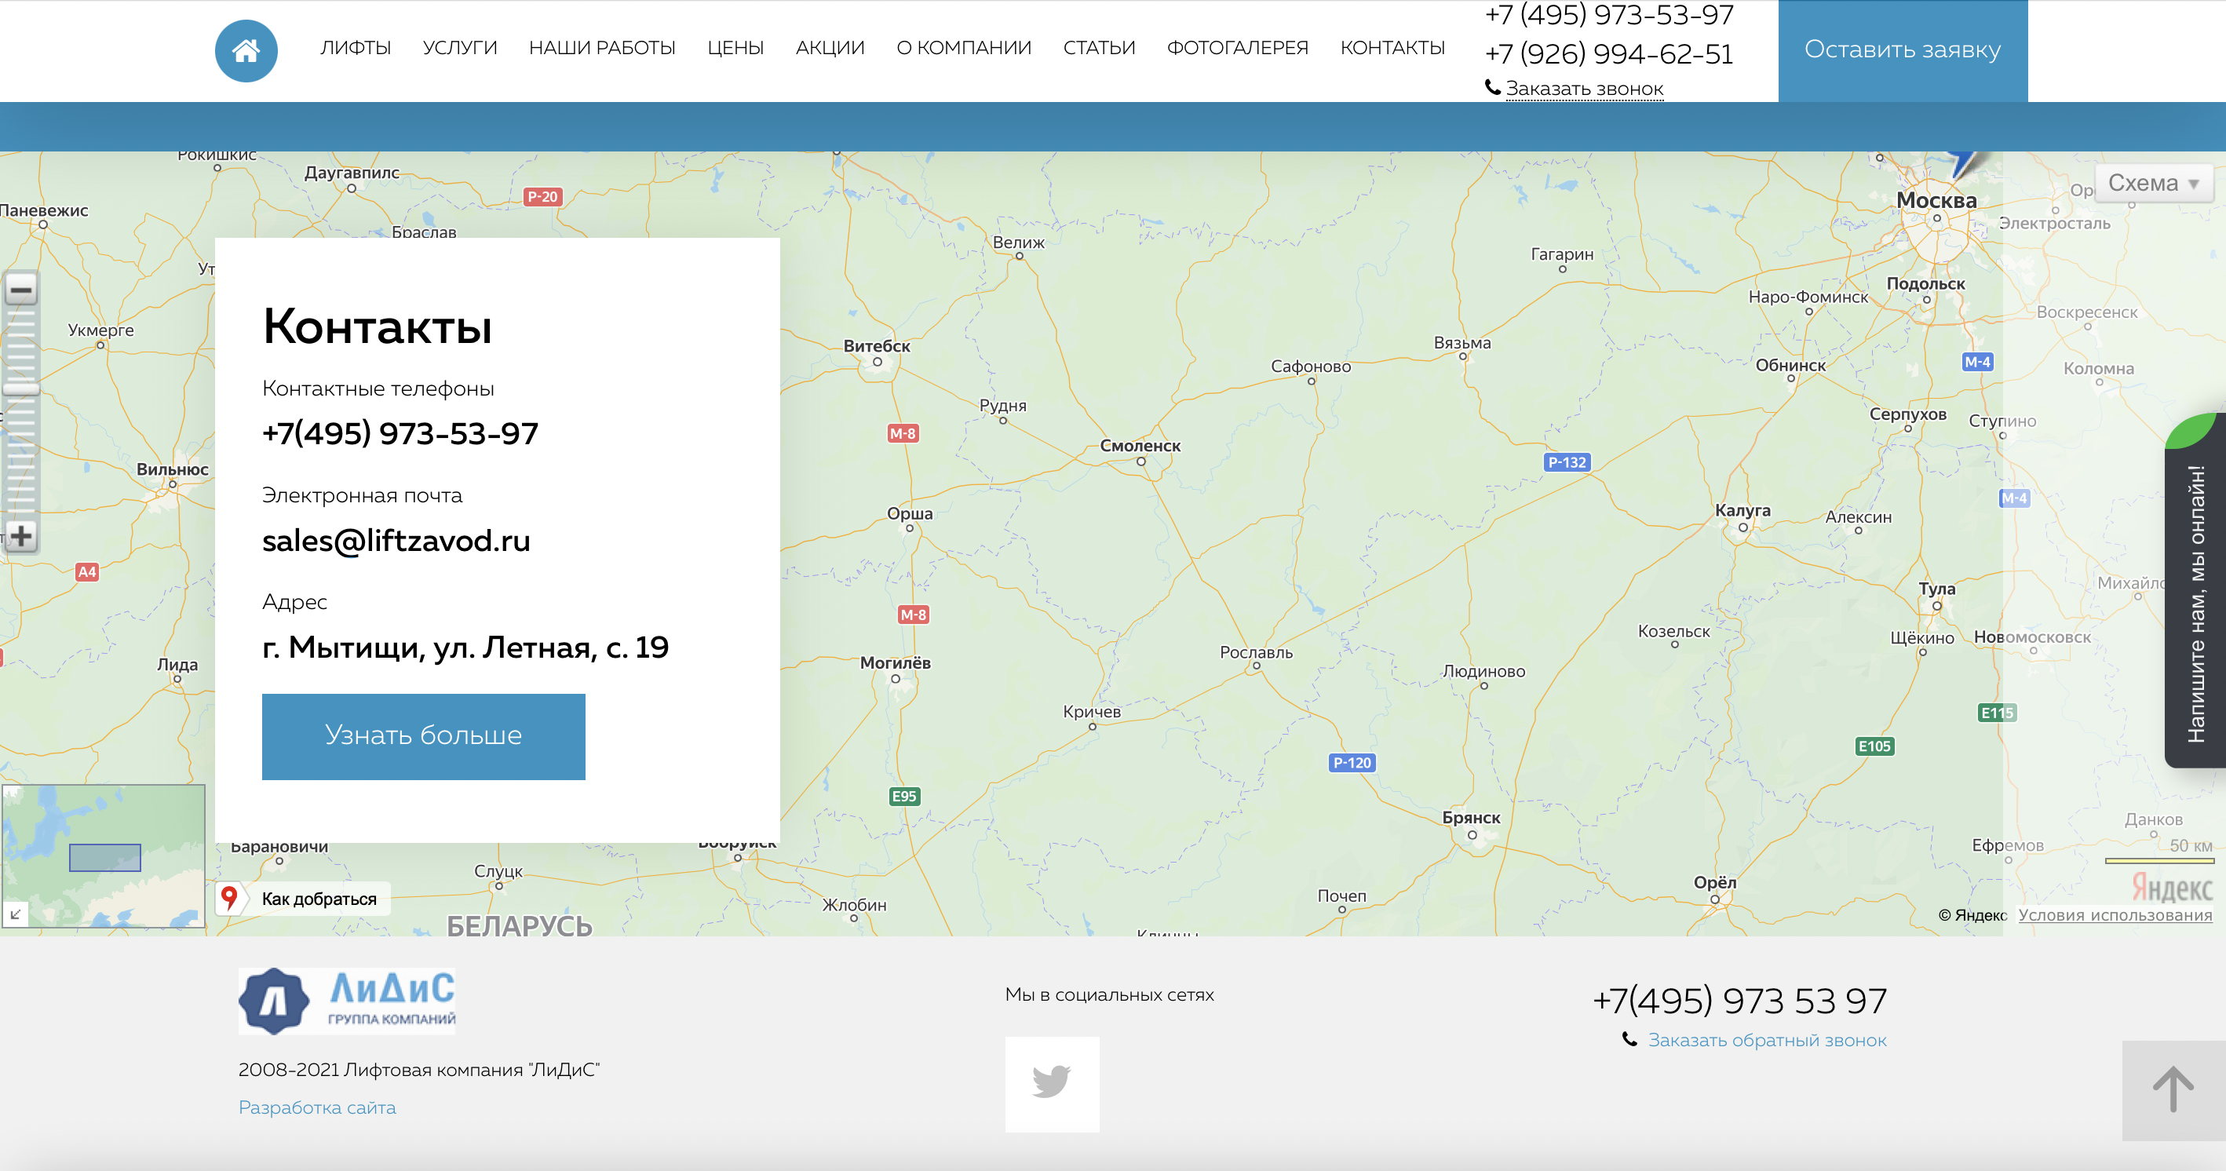Zoom out the map with the minus button
Viewport: 2226px width, 1171px height.
click(x=20, y=289)
